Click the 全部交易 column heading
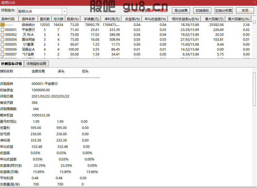This screenshot has height=188, width=257. pyautogui.click(x=38, y=71)
